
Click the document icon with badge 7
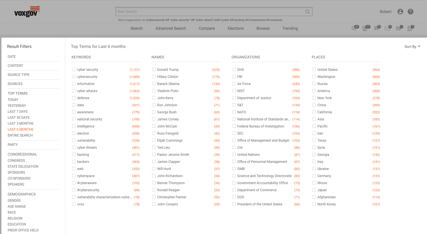(410, 28)
